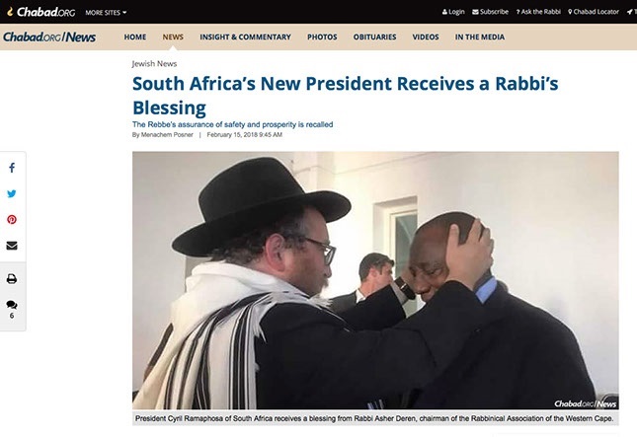Click the rabbi blessing article photo
The width and height of the screenshot is (637, 437).
point(375,280)
